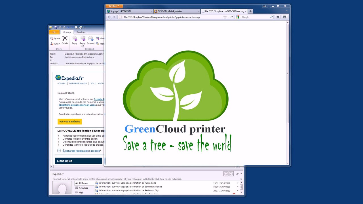The image size is (363, 204).
Task: Click Redo in Outlook quick access toolbar
Action: [x=64, y=27]
